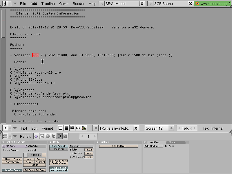
Task: Click the Assign material button
Action: [x=35, y=165]
